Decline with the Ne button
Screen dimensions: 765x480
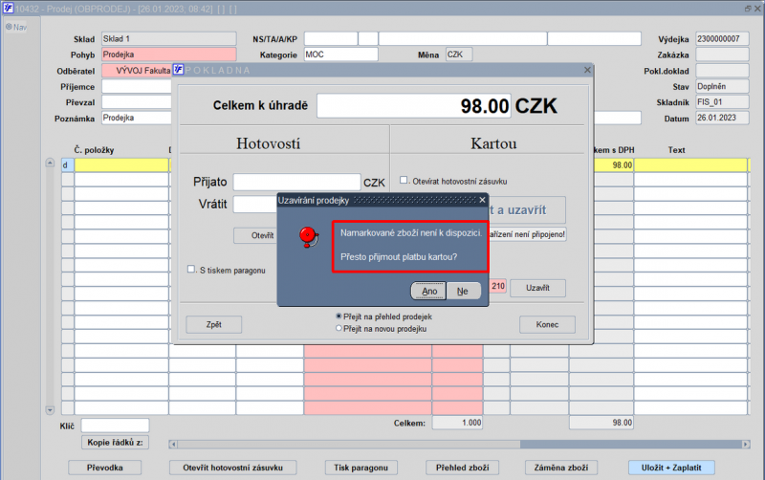point(464,292)
